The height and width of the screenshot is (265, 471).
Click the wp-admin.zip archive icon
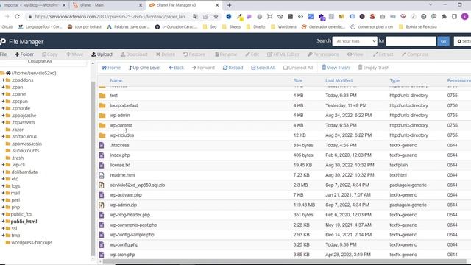(x=102, y=205)
